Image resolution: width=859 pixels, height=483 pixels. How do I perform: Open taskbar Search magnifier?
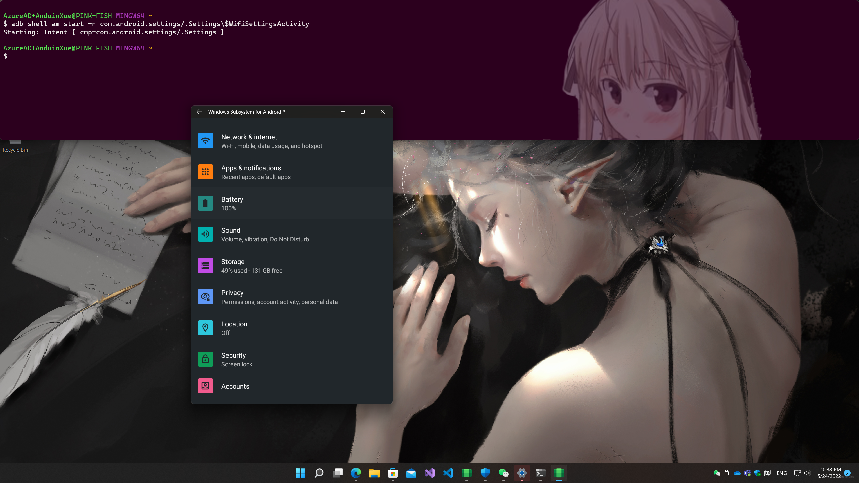tap(319, 473)
